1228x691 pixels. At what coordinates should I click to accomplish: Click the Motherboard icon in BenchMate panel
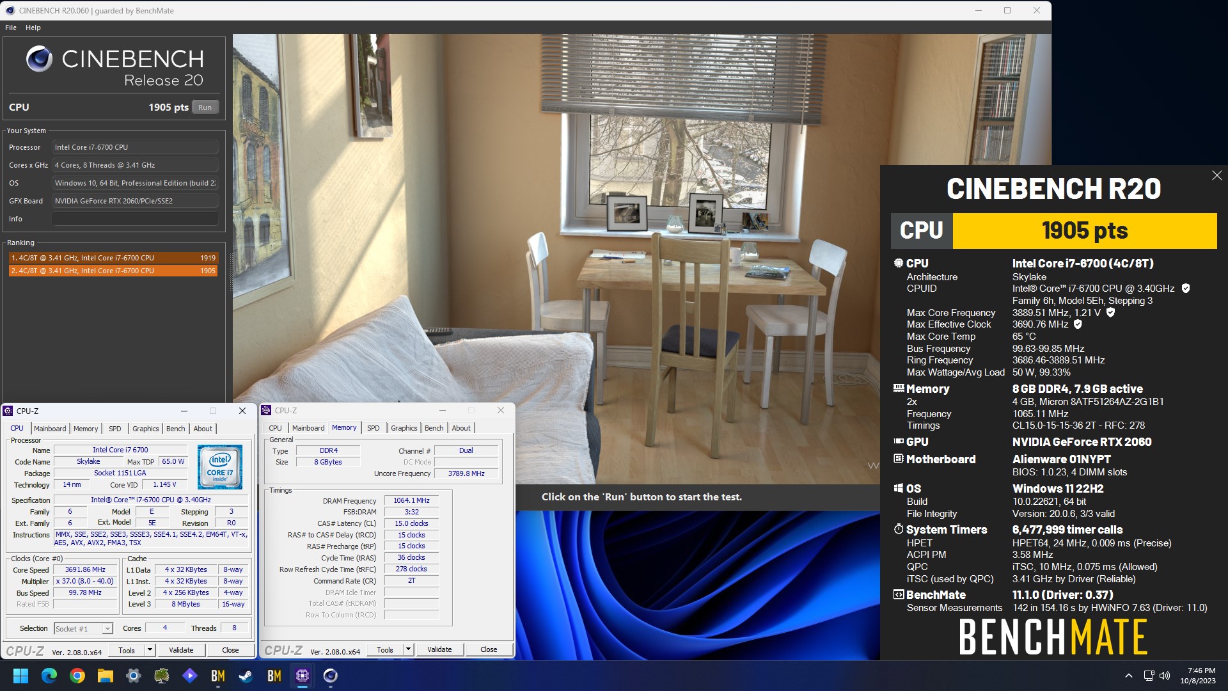tap(899, 459)
